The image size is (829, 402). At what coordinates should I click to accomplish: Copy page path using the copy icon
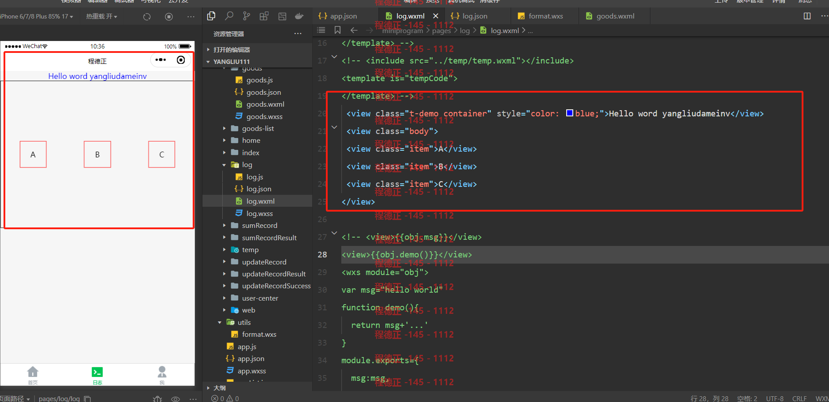click(87, 398)
